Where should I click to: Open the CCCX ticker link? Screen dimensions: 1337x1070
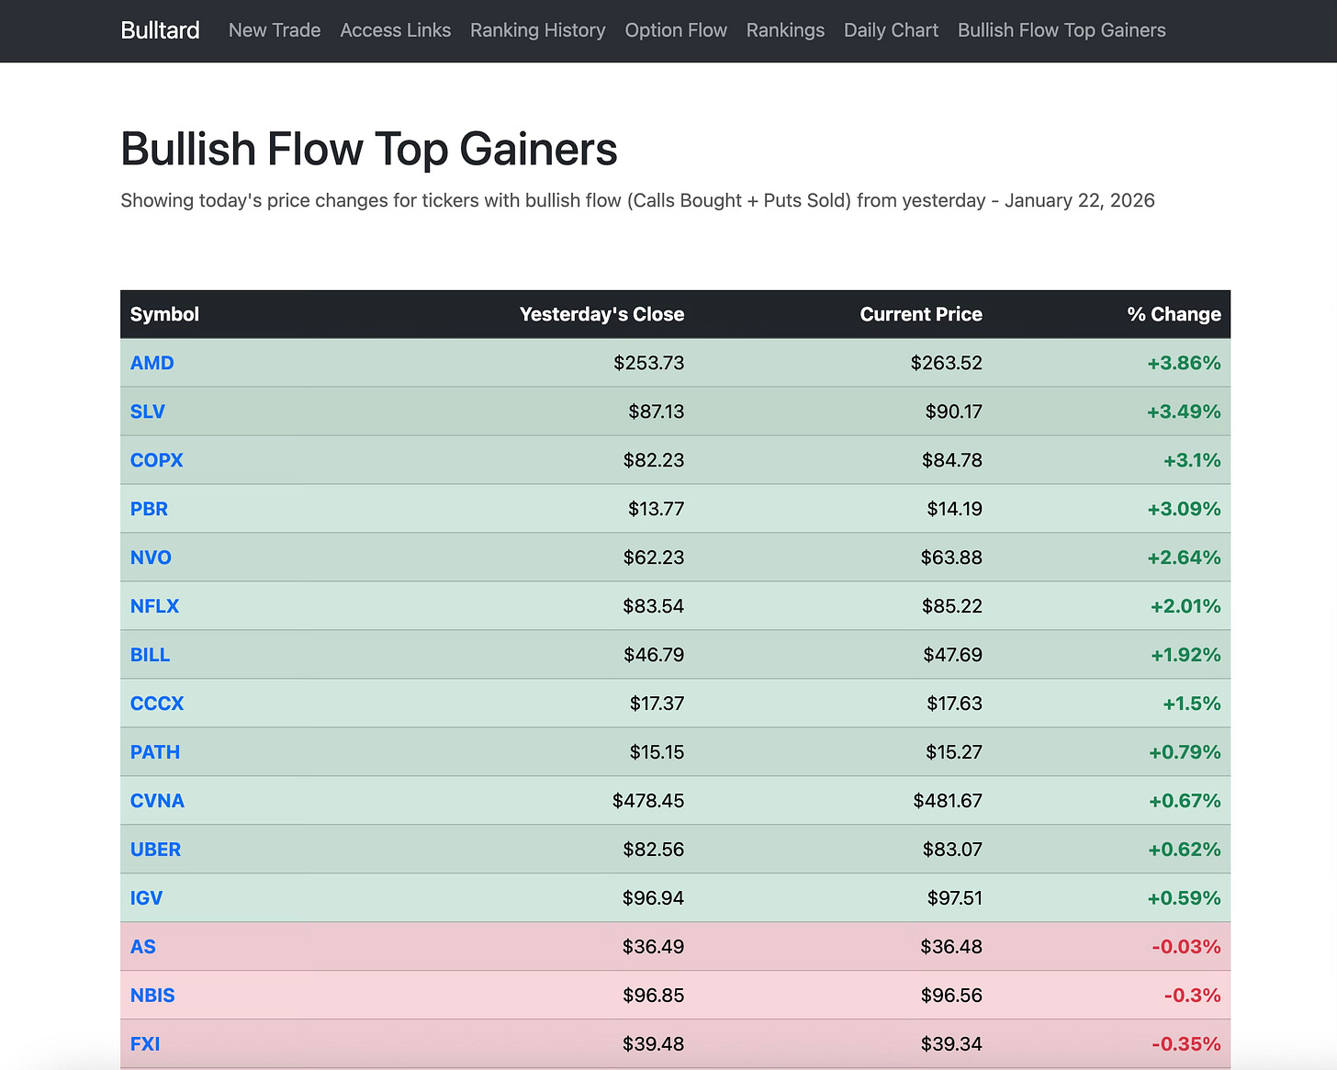[x=157, y=704]
